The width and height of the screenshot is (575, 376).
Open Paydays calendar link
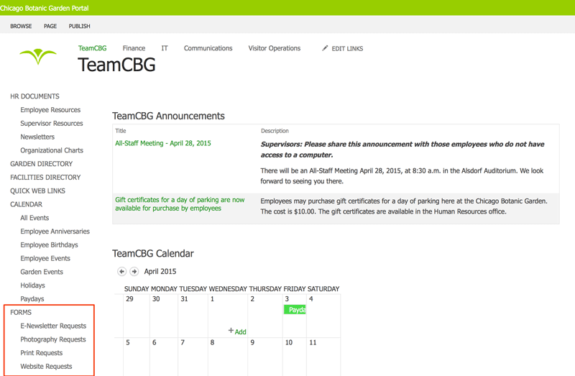(32, 299)
